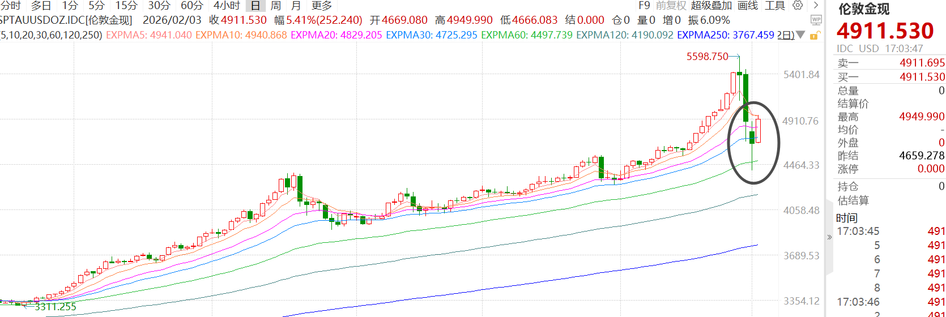
Task: Click 幅5.41%(252.240) change value
Action: [318, 20]
